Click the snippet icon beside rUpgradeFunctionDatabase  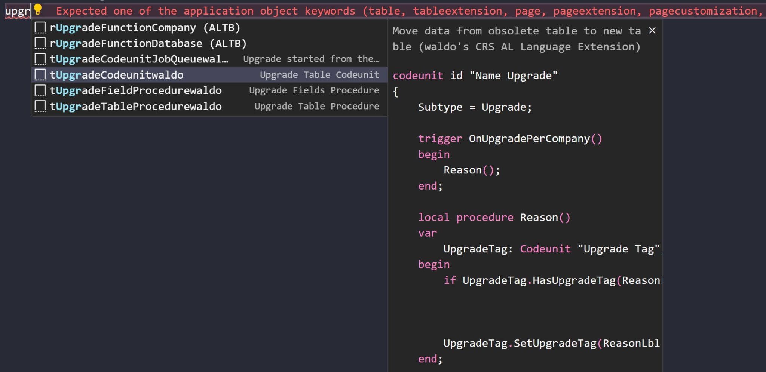coord(40,43)
